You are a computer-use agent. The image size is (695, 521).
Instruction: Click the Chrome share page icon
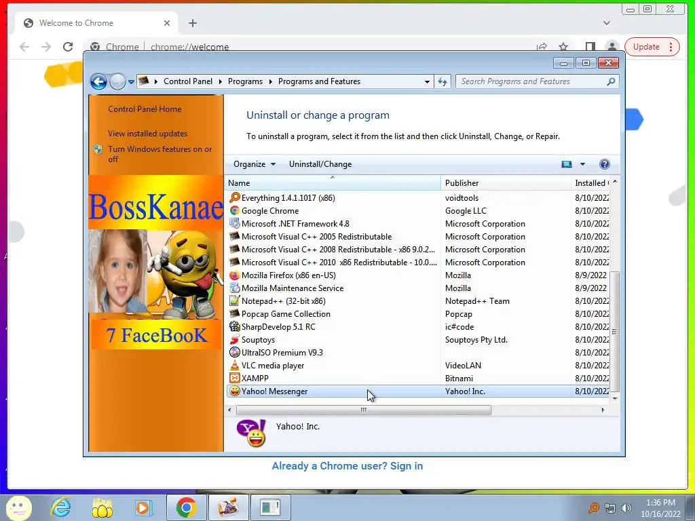542,47
